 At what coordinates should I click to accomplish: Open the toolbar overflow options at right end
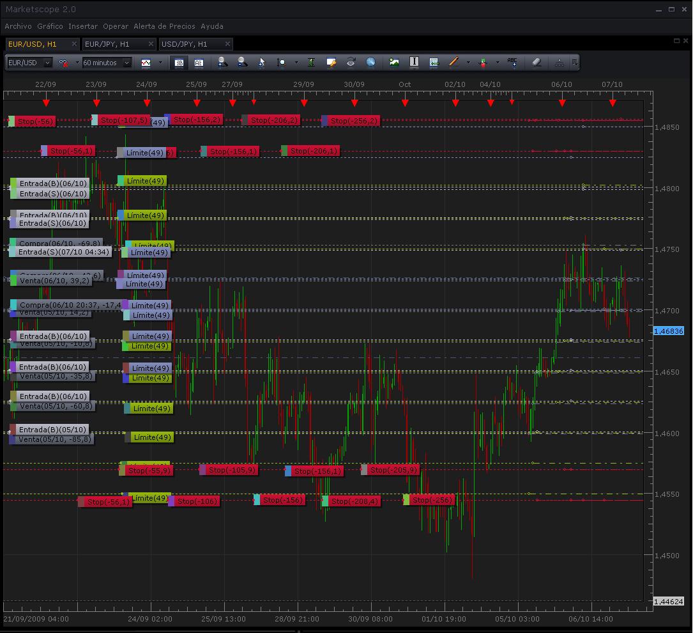(575, 63)
